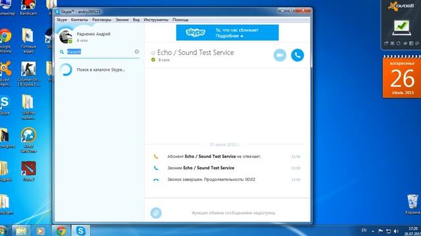Screen dimensions: 421x236
Task: Click the Avast gadget status laptop icon
Action: tap(401, 28)
